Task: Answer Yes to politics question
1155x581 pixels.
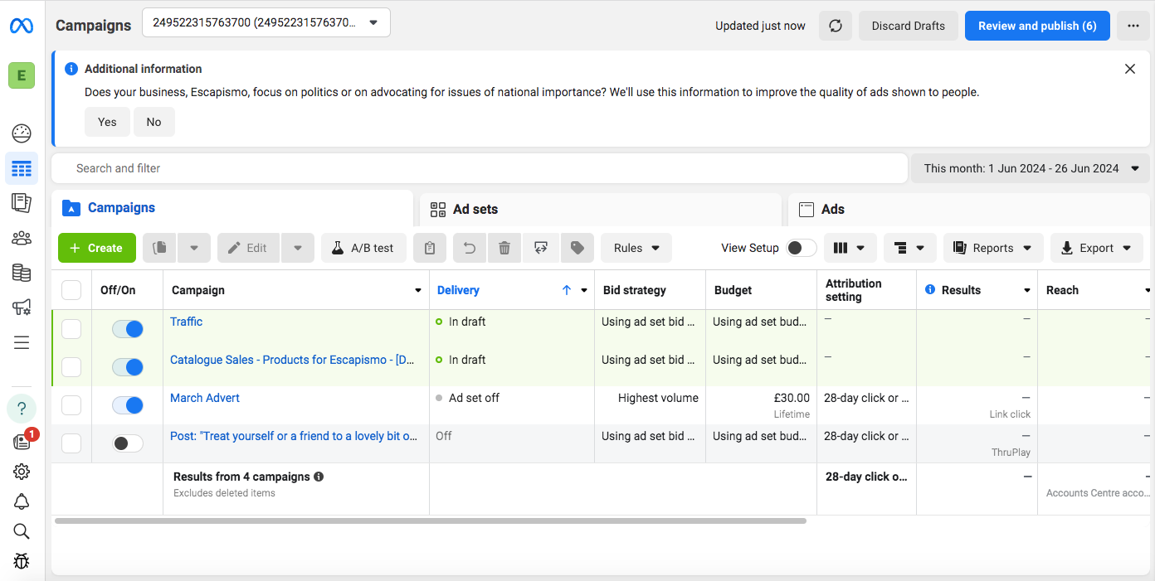Action: pyautogui.click(x=107, y=122)
